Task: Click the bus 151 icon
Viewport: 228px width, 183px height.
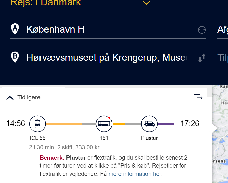Action: pyautogui.click(x=104, y=124)
